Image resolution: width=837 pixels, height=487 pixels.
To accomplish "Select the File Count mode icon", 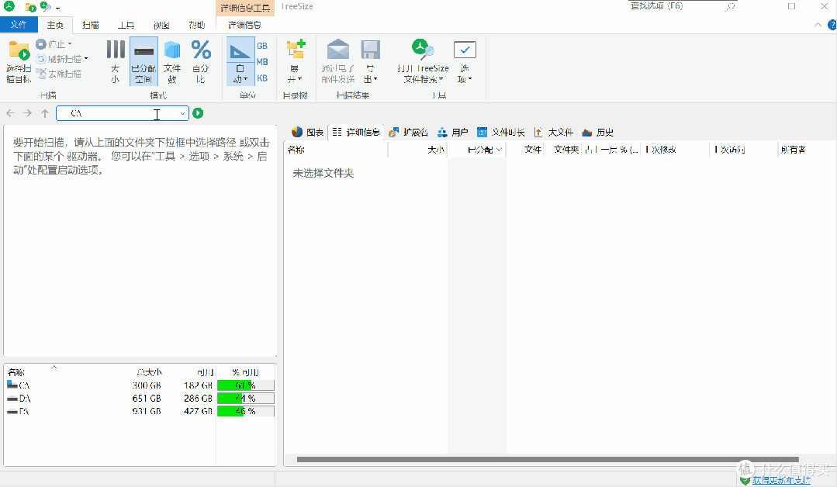I will (172, 50).
